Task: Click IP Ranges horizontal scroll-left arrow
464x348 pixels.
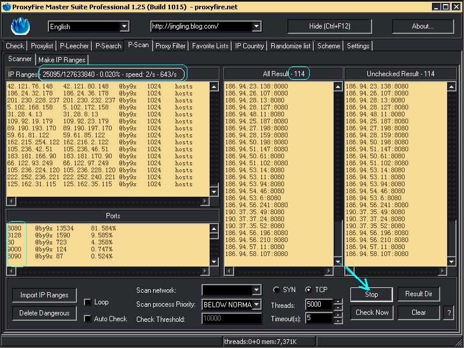Action: pos(11,201)
